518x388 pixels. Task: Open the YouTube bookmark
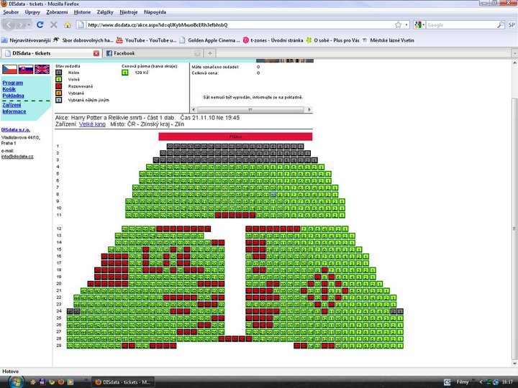click(x=146, y=40)
